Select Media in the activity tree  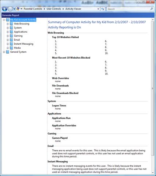click(17, 48)
